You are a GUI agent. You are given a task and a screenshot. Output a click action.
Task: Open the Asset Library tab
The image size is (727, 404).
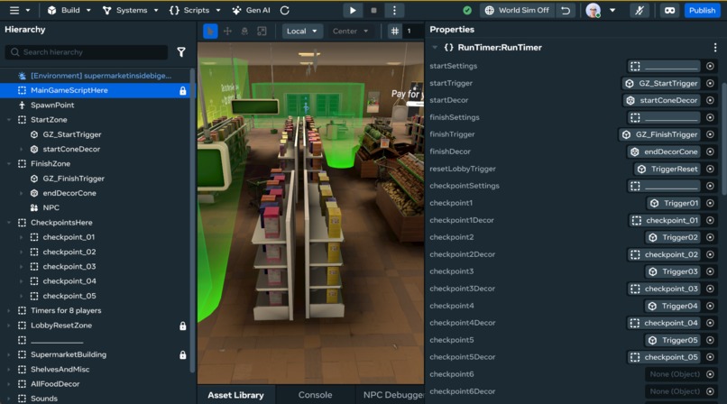[x=235, y=395]
